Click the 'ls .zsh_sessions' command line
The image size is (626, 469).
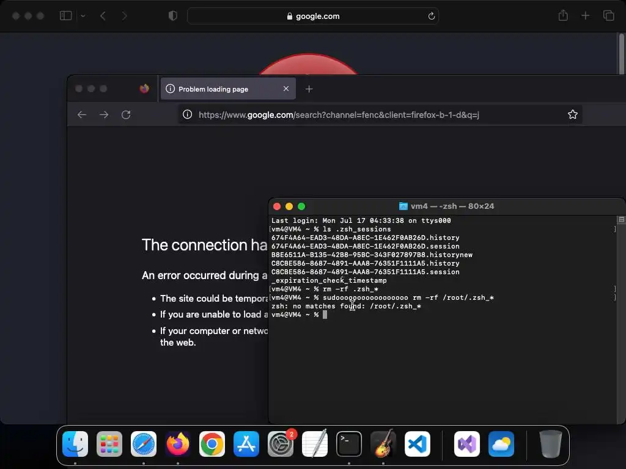coord(331,230)
